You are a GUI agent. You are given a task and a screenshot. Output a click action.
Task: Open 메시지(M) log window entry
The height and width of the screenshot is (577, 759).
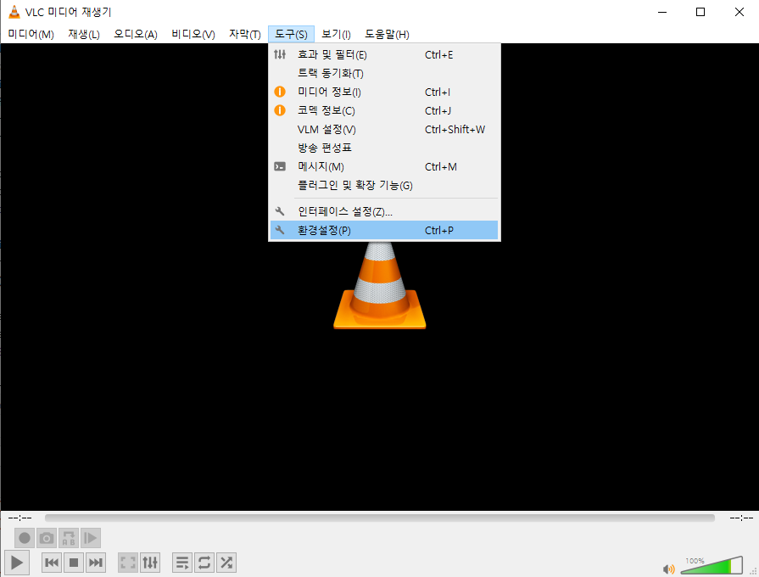(x=384, y=166)
